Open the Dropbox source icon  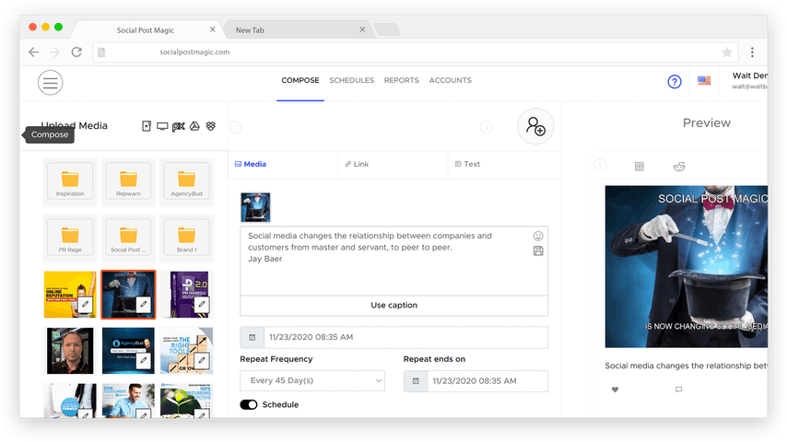(211, 126)
